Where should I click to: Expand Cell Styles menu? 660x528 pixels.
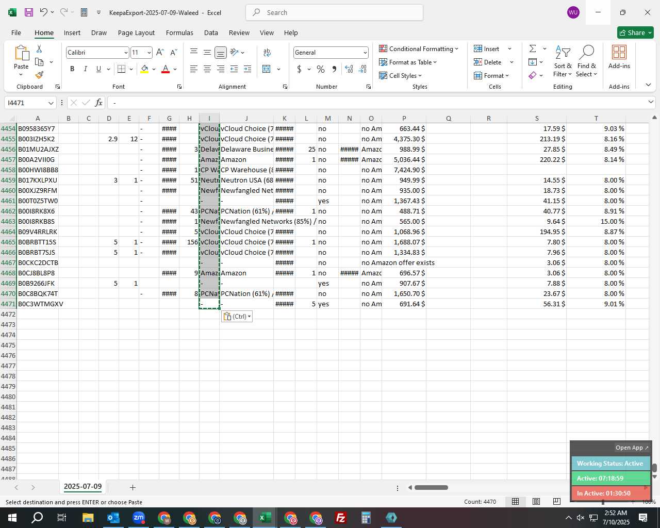pos(401,75)
